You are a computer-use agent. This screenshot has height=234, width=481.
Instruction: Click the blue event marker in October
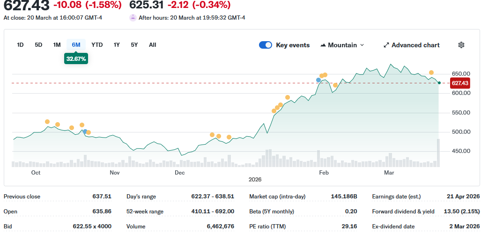[x=85, y=132]
